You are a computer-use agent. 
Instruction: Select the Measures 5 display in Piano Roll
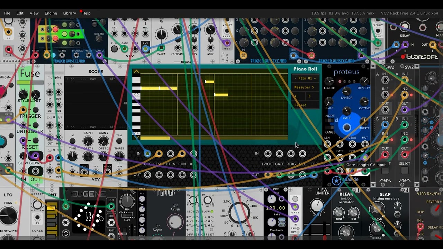(x=304, y=87)
